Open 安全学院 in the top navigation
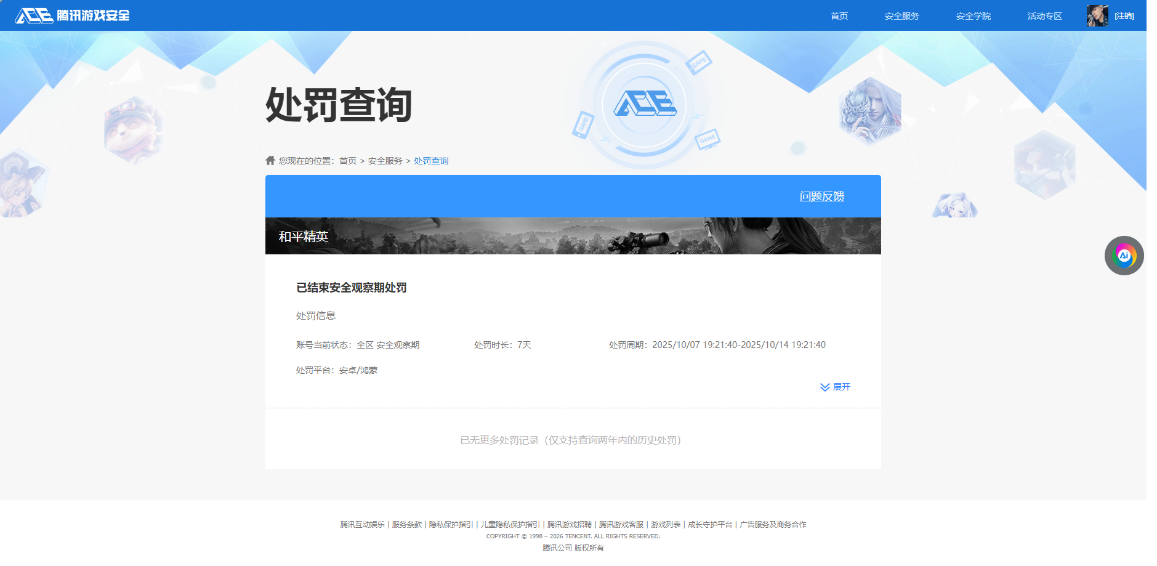1157x566 pixels. (x=974, y=16)
